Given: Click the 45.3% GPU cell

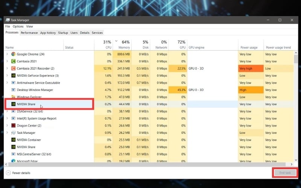Looking at the screenshot, I should click(x=178, y=90).
